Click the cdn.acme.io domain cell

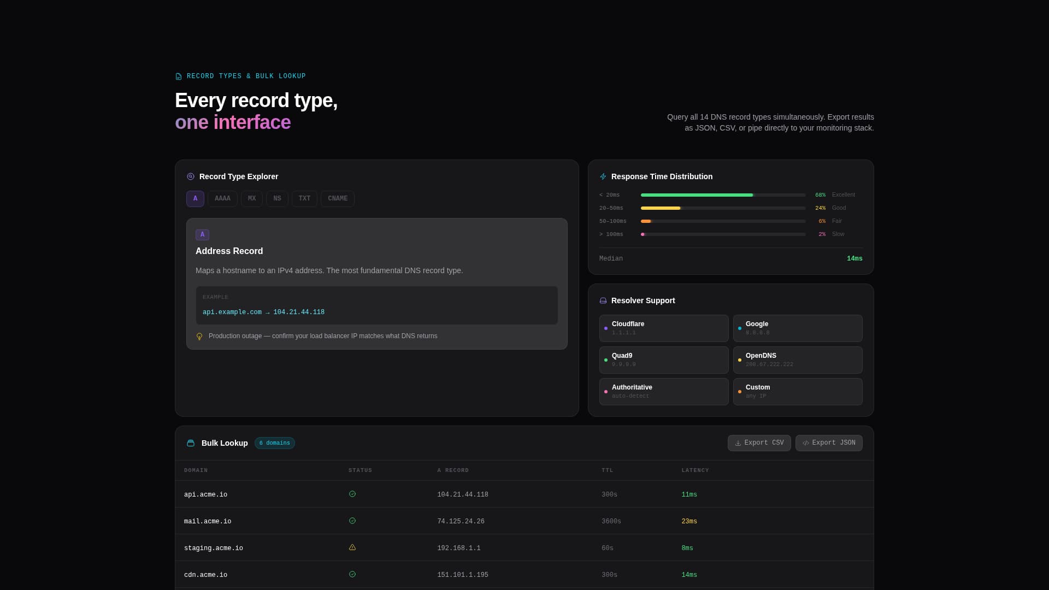tap(205, 575)
